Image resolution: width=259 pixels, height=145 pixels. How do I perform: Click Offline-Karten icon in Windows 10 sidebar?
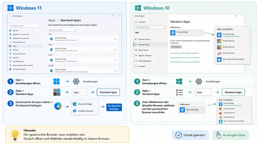[136, 50]
